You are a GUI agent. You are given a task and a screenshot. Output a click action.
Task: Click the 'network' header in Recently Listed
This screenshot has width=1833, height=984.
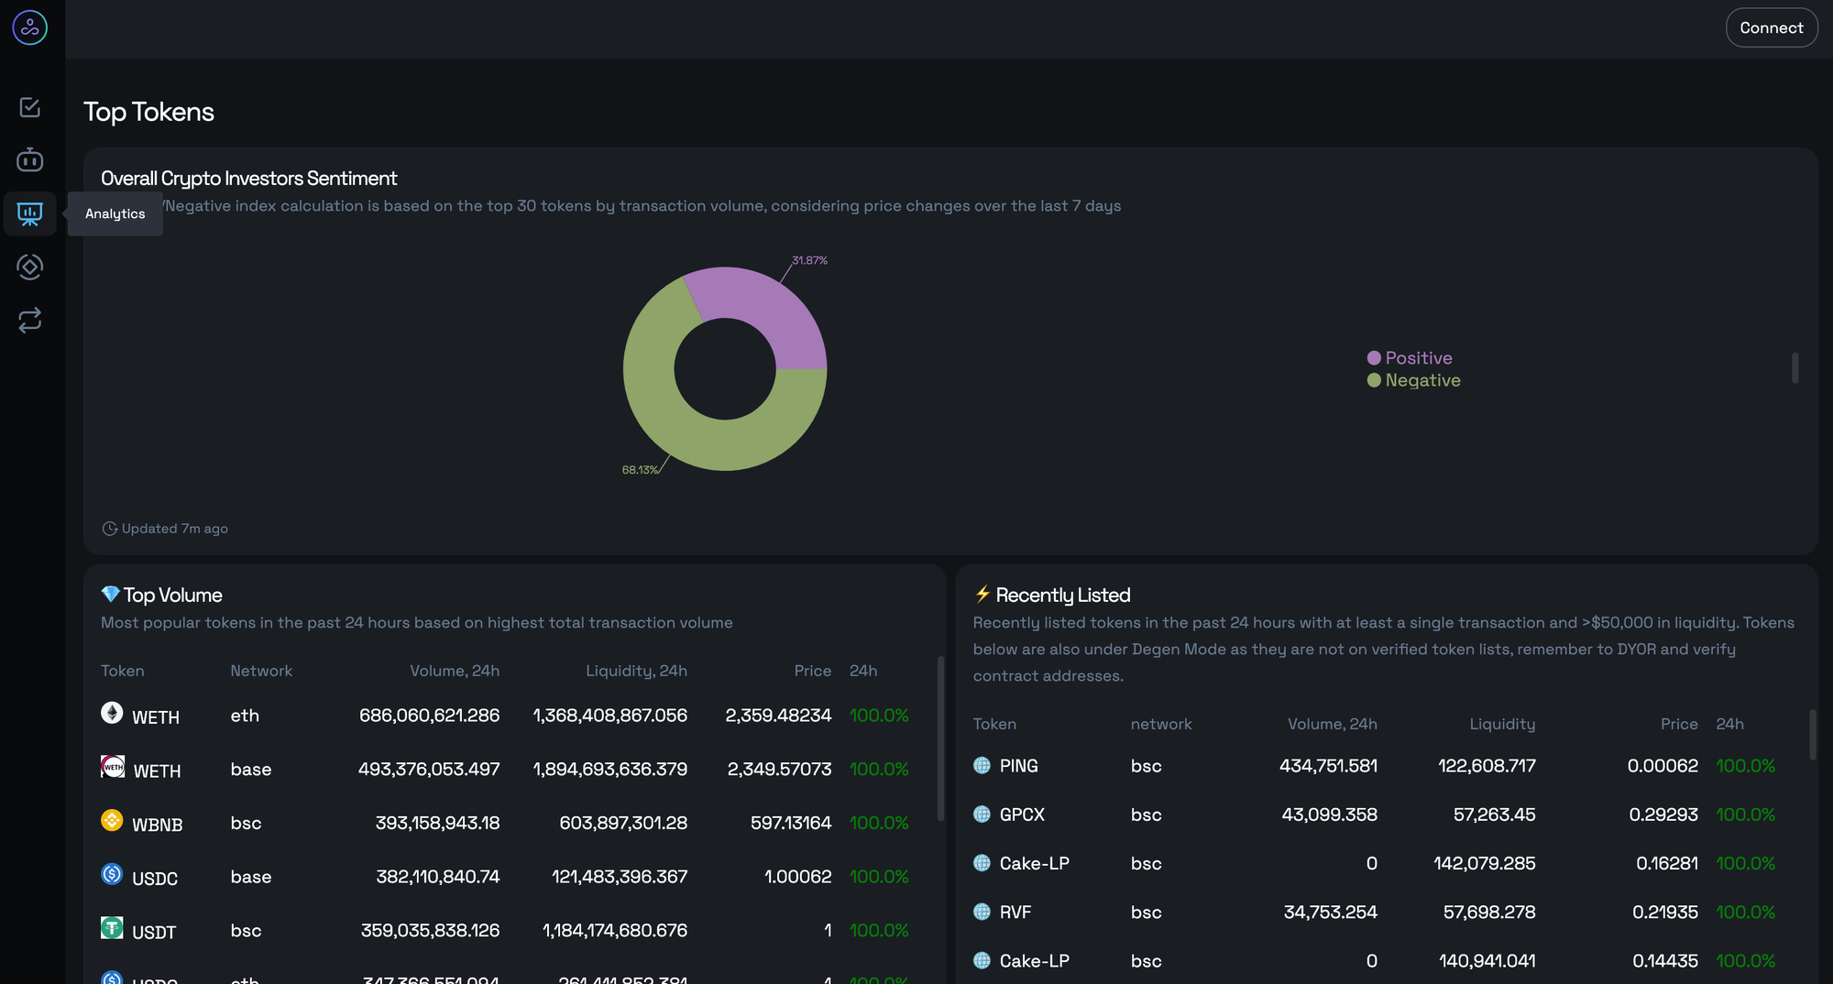[x=1161, y=724]
